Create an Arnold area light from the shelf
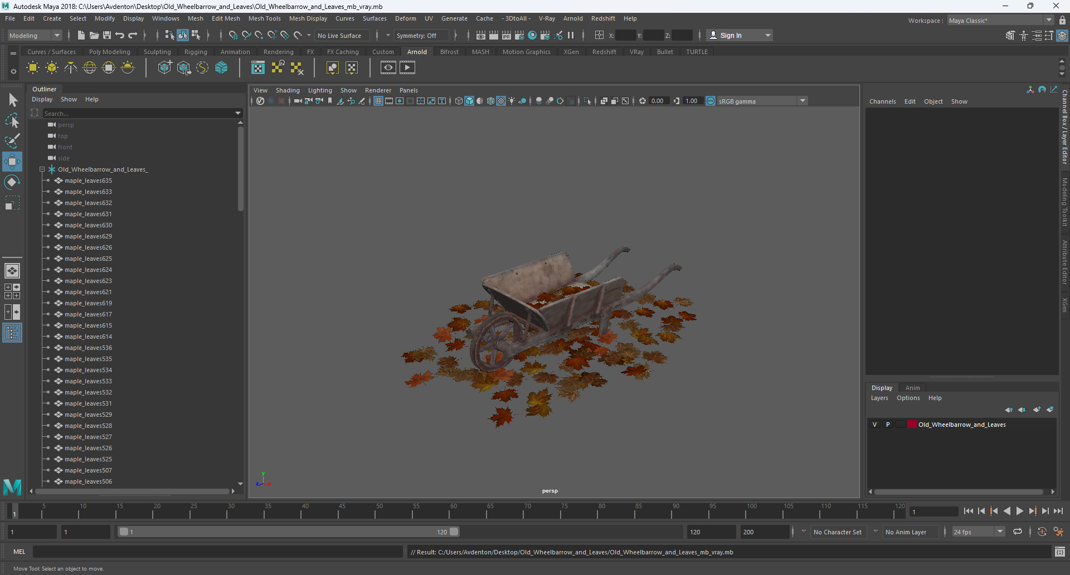The width and height of the screenshot is (1070, 575). click(x=33, y=68)
